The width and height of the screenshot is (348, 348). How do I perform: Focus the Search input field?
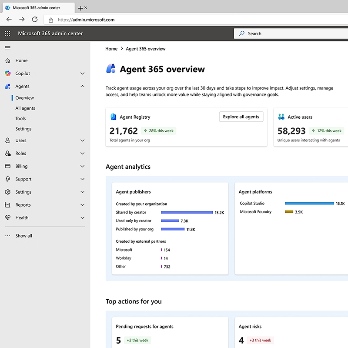[291, 33]
